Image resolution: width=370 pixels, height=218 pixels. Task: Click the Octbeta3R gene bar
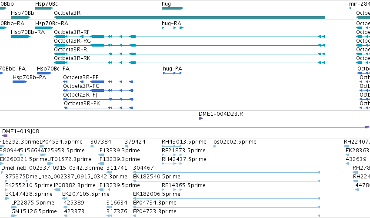tap(190, 17)
